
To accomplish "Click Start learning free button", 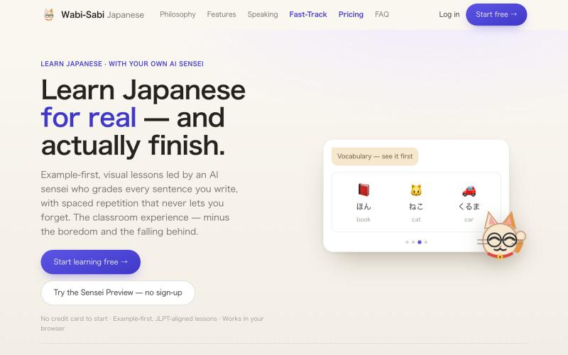I will click(91, 262).
